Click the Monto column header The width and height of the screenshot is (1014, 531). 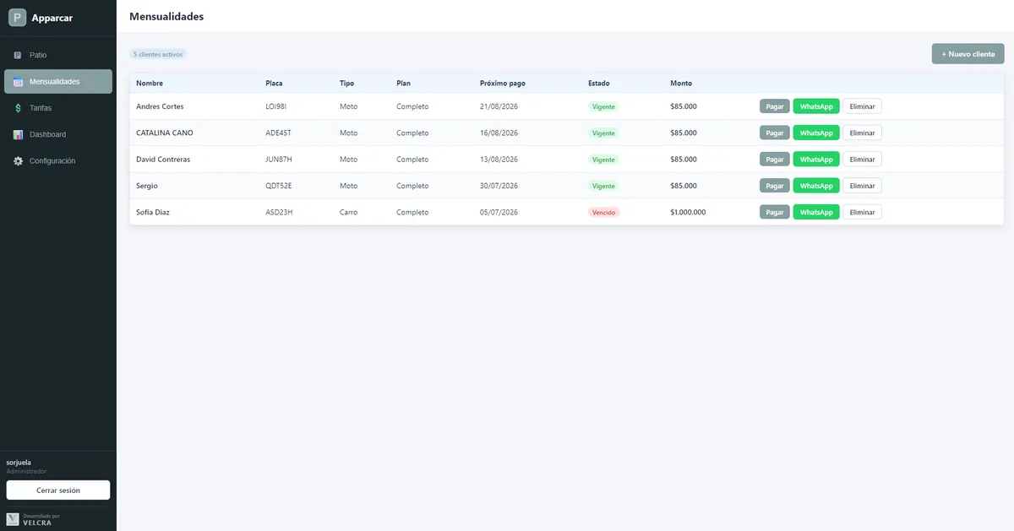681,84
